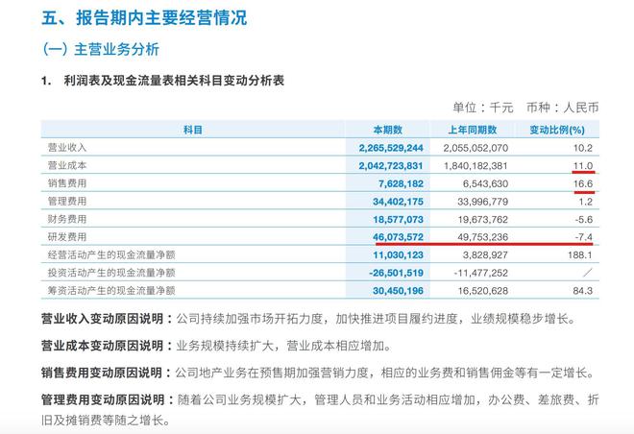Click the change ratio 84.3
Image resolution: width=634 pixels, height=434 pixels.
583,291
